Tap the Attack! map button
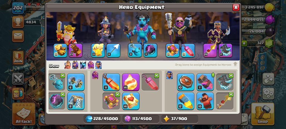The height and width of the screenshot is (129, 286). 24,114
